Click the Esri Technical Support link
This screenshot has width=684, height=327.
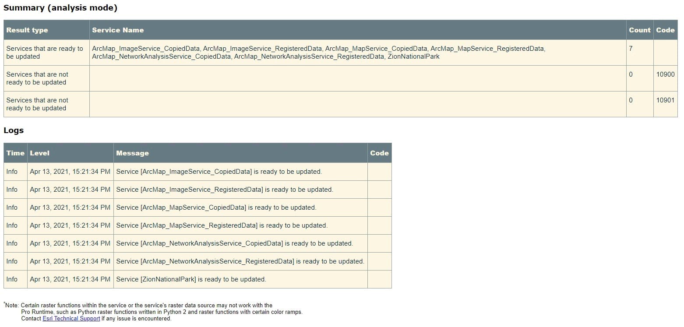(x=71, y=318)
